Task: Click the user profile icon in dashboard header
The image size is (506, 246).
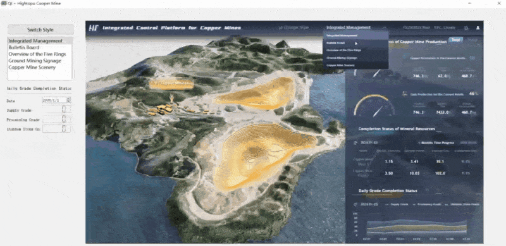Action: coord(478,28)
